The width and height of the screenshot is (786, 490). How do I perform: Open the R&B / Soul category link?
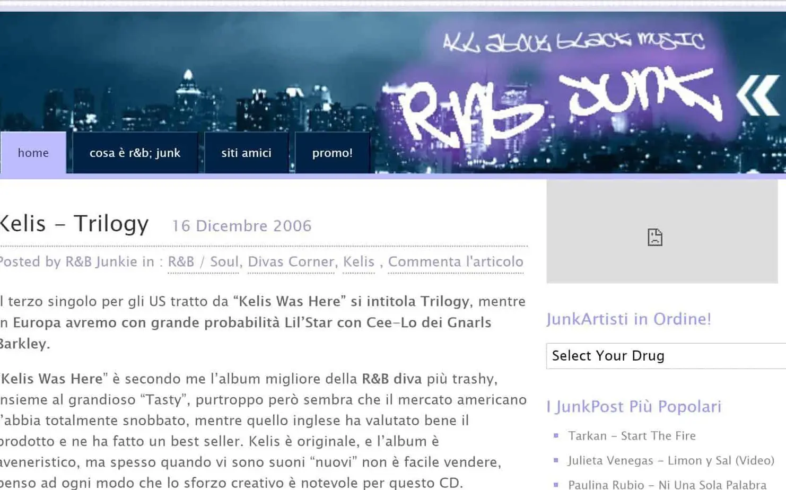[203, 262]
